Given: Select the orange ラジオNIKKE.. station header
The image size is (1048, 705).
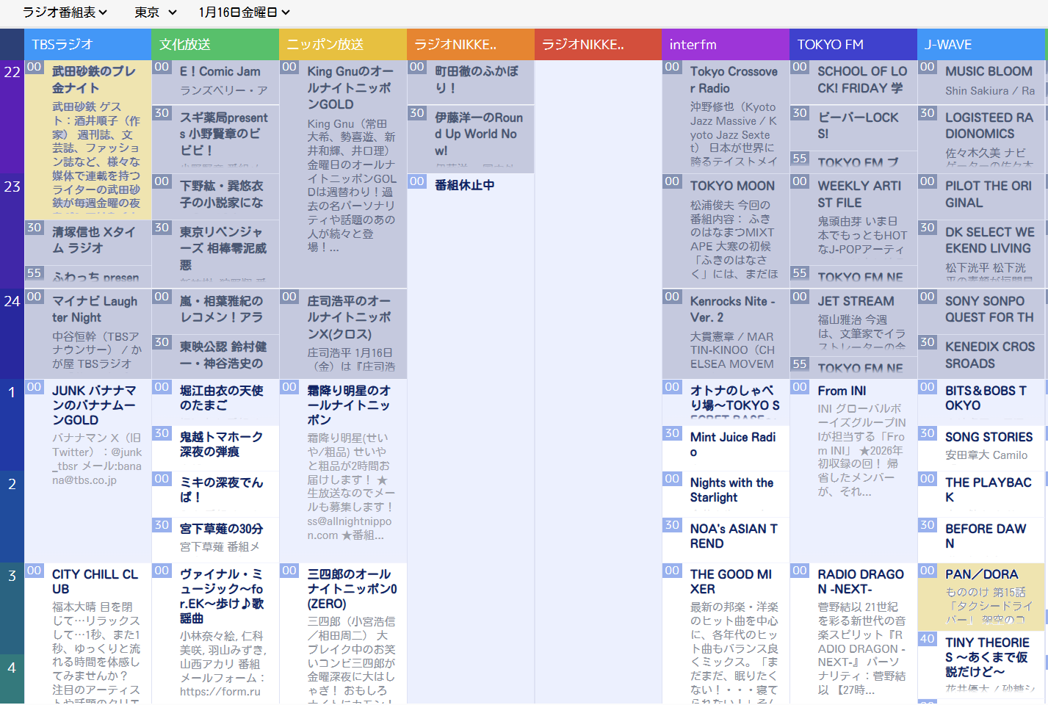Looking at the screenshot, I should click(x=470, y=45).
